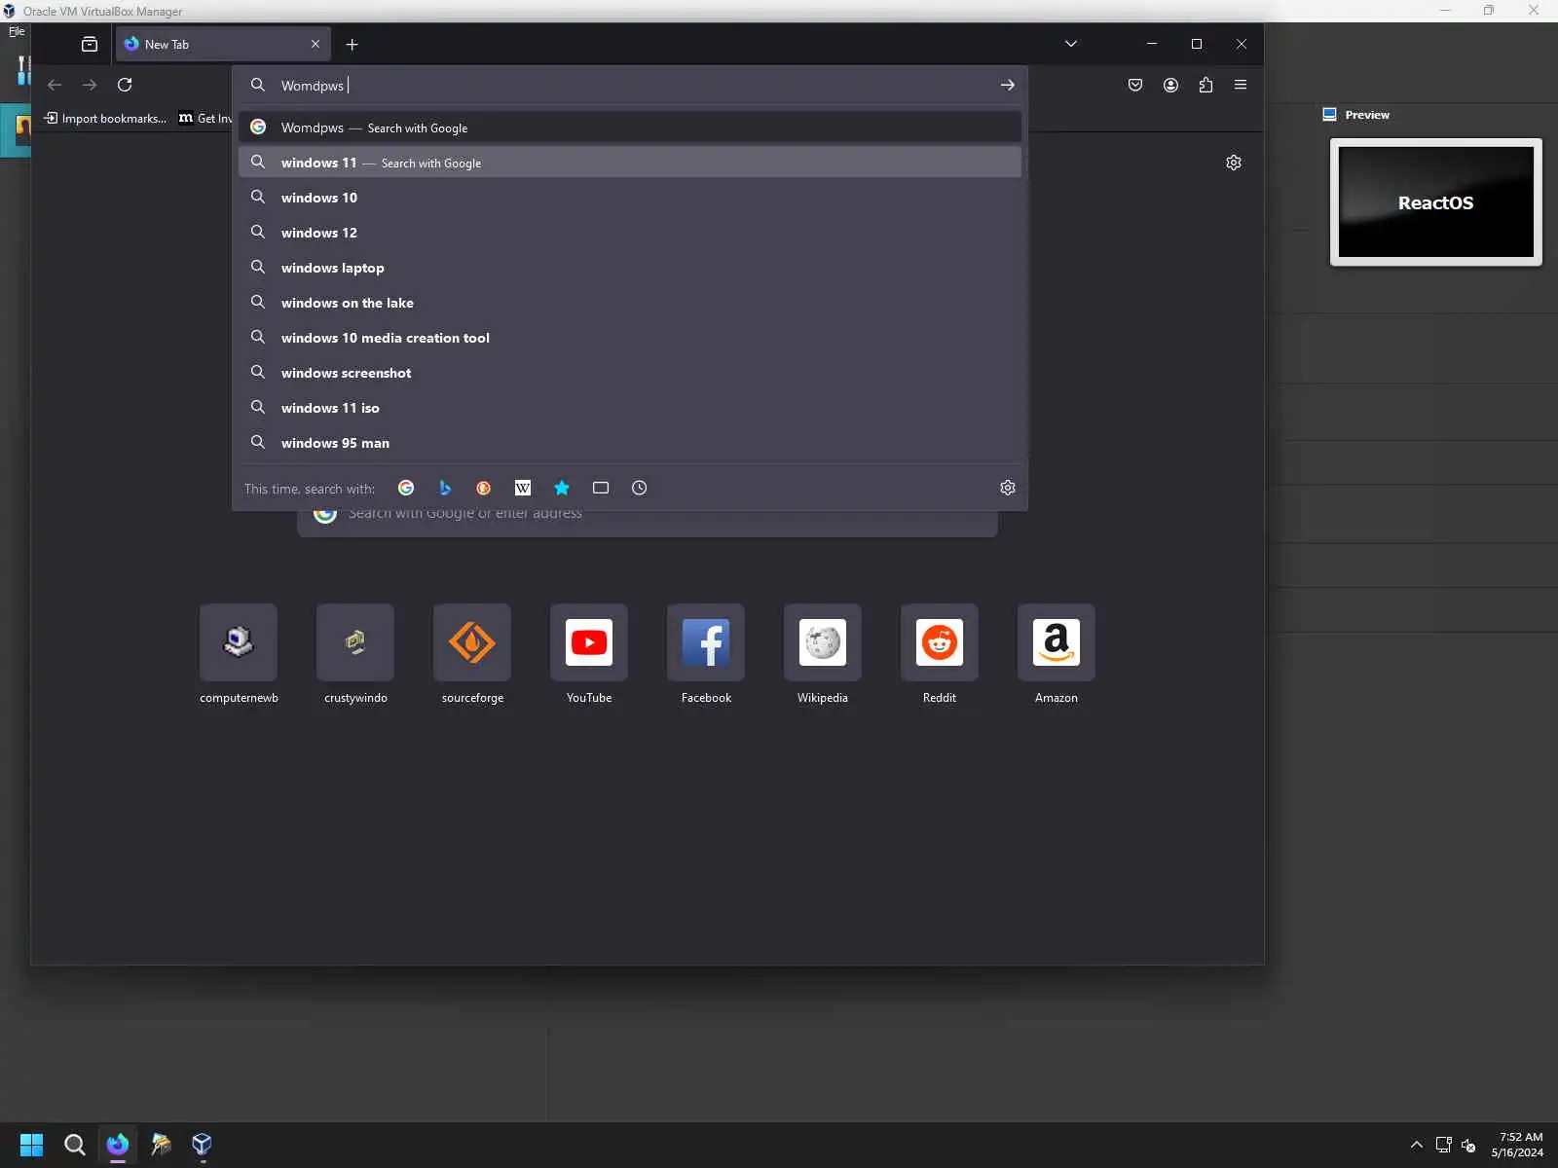
Task: Open the Extensions panel
Action: pos(1206,85)
